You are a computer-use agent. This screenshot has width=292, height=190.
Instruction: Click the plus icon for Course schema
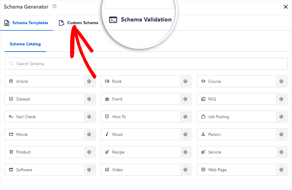[281, 81]
